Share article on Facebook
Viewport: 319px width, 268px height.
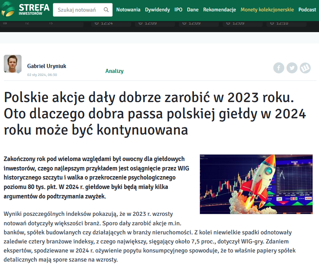(x=279, y=68)
